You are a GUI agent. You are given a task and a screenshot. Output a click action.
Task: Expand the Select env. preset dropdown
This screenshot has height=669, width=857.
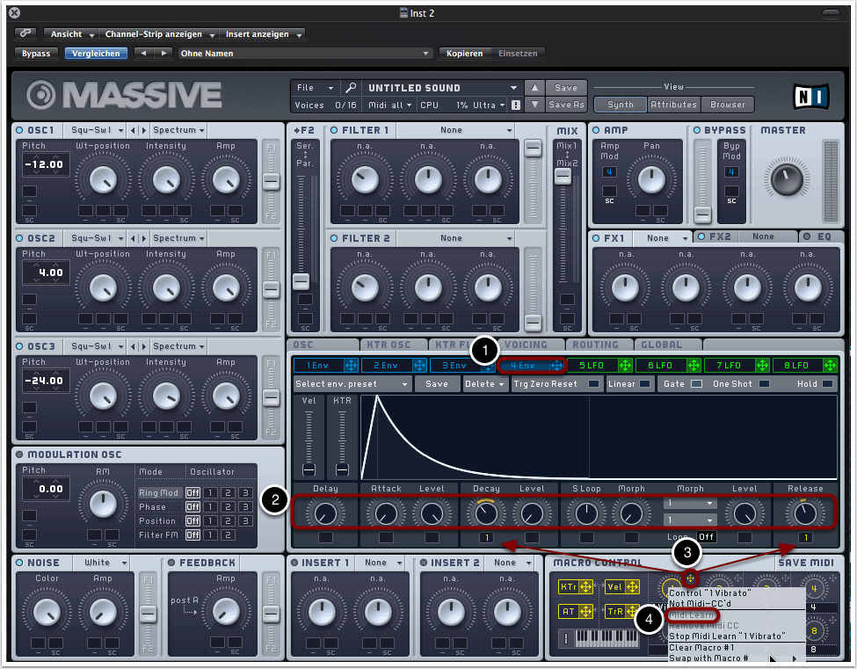click(352, 384)
